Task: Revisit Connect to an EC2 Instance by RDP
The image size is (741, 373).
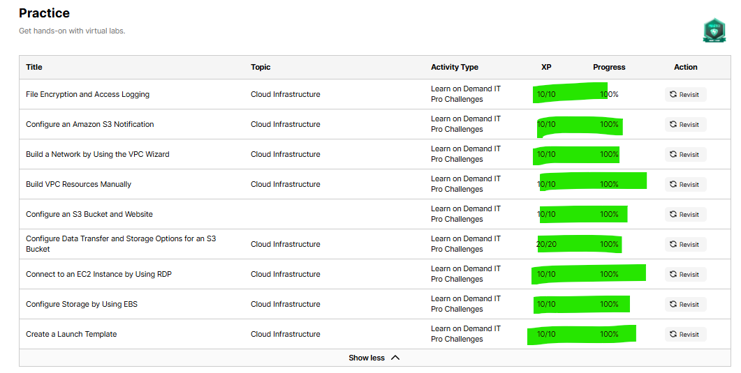Action: point(685,274)
